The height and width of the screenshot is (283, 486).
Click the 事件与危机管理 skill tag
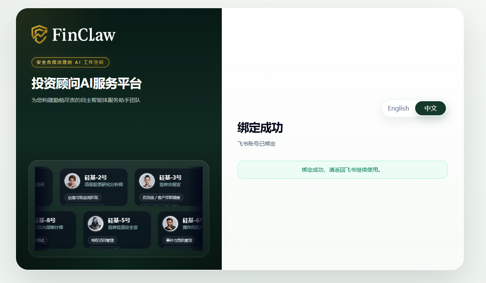179,240
